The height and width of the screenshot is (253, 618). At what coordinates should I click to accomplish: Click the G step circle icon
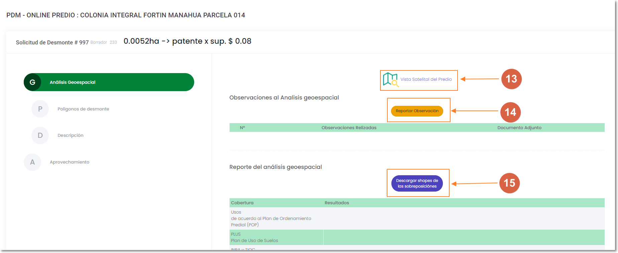pos(32,82)
